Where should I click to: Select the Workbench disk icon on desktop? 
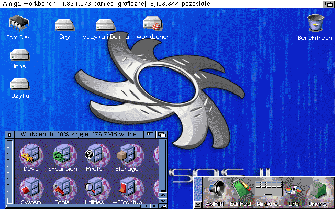[153, 23]
